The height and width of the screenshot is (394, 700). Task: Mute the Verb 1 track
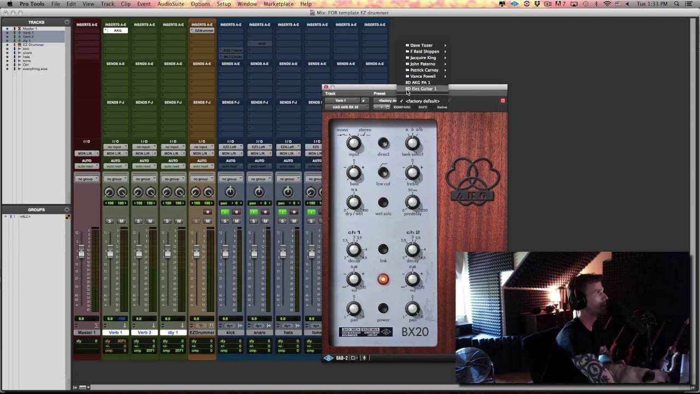[x=121, y=221]
